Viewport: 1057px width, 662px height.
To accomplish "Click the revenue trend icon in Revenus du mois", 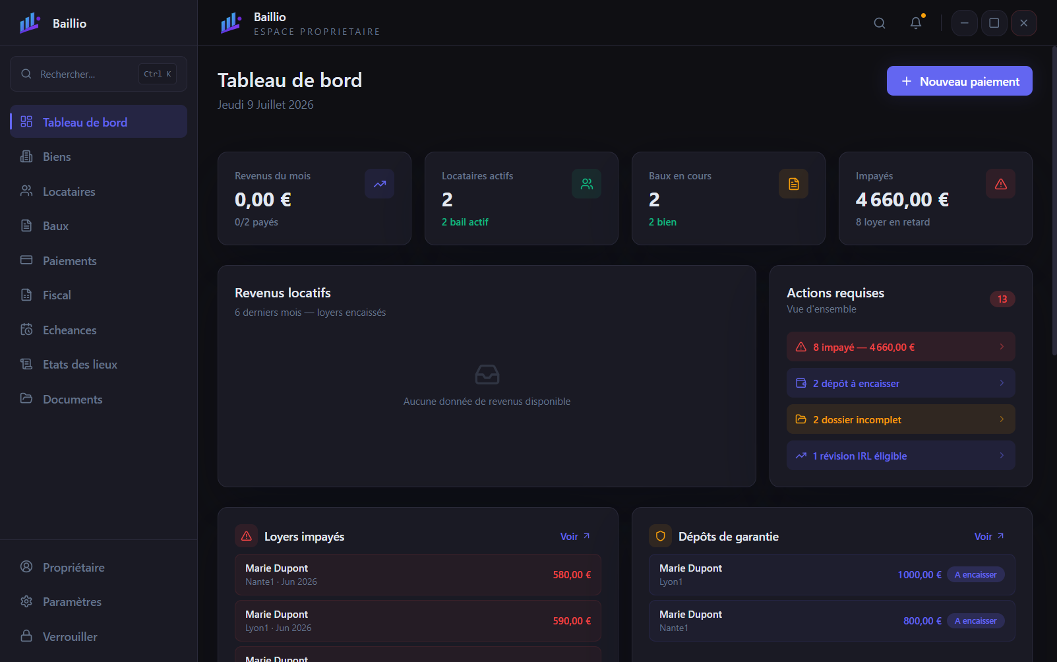I will [x=380, y=184].
